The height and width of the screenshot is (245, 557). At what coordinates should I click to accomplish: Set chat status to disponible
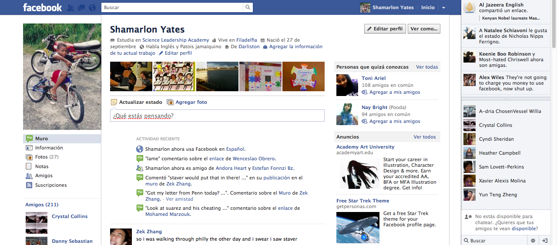tap(524, 228)
